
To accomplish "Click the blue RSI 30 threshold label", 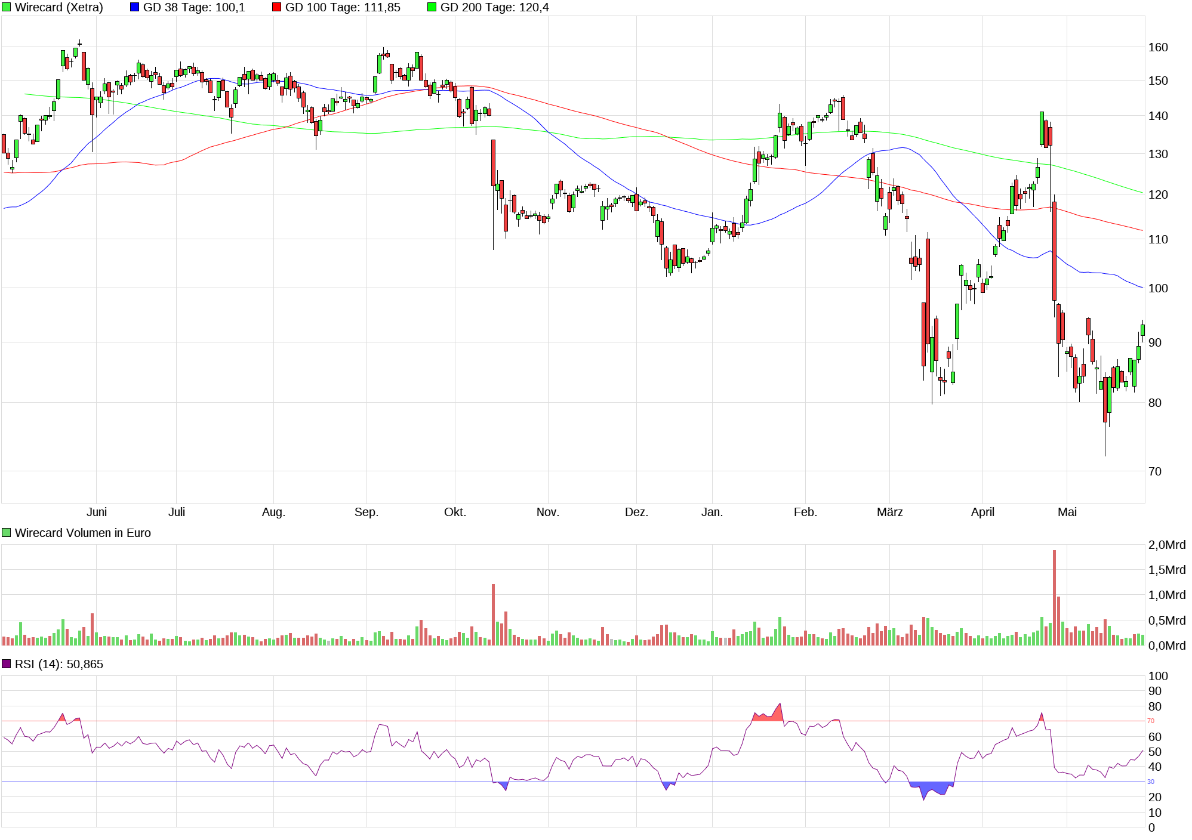I will 1150,782.
